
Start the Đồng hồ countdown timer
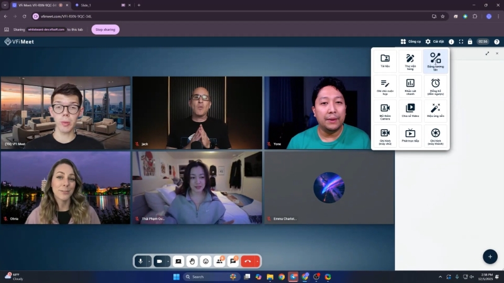click(x=435, y=86)
